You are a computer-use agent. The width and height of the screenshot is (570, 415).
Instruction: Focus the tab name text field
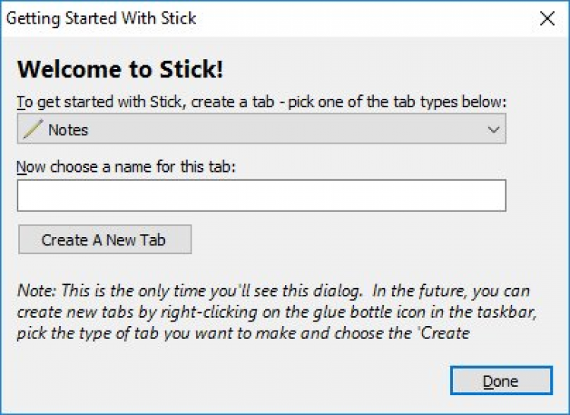pyautogui.click(x=261, y=195)
